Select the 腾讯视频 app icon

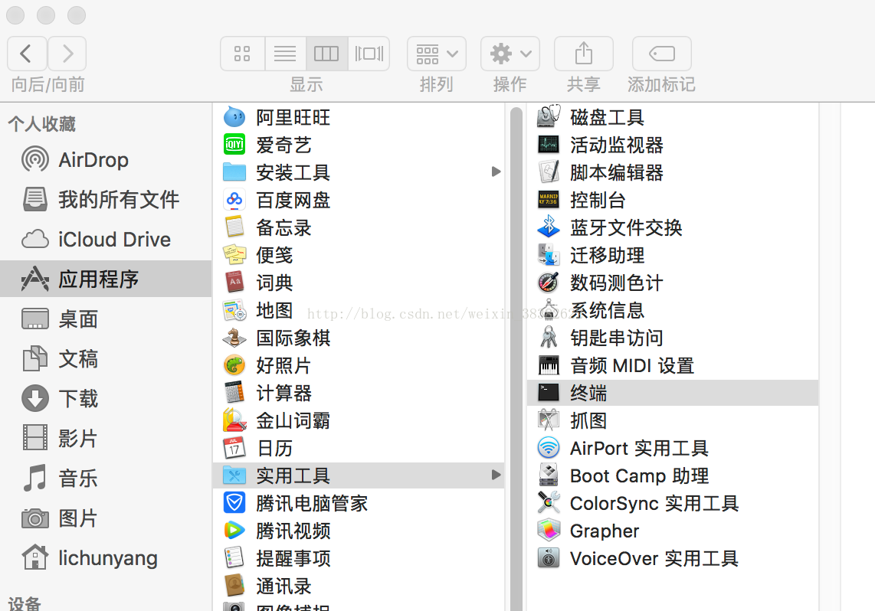tap(234, 531)
